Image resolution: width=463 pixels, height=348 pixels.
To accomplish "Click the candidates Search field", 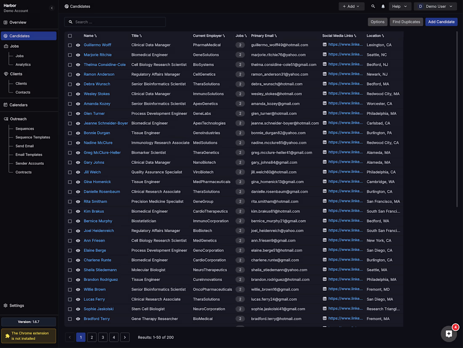I will pyautogui.click(x=115, y=22).
